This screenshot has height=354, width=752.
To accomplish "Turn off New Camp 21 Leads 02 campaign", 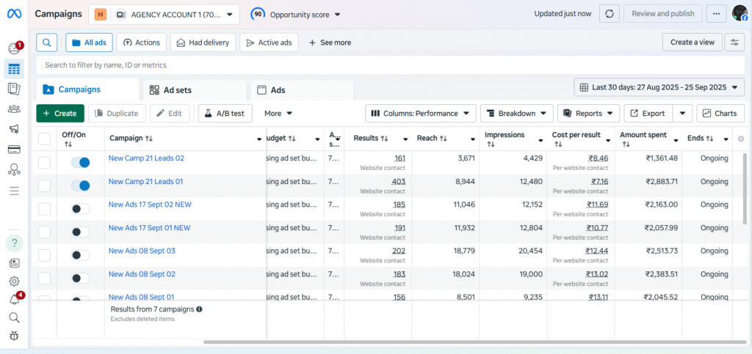I will (80, 163).
